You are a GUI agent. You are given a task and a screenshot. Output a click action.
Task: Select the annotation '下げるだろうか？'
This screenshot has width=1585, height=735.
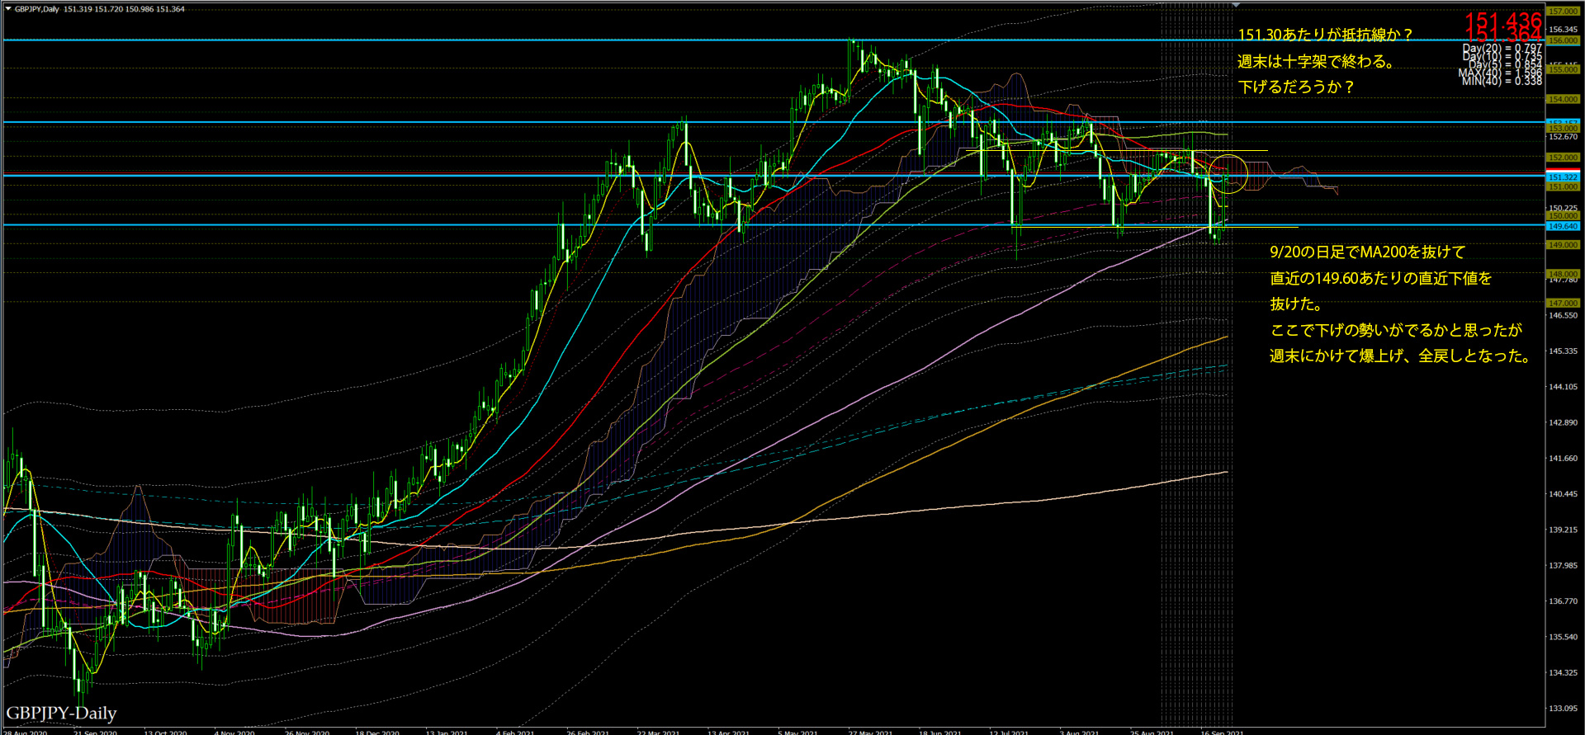pos(1296,87)
